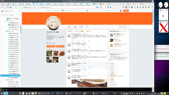The image size is (169, 95).
Task: Switch to the xeyes task in taskbar
Action: [105, 93]
